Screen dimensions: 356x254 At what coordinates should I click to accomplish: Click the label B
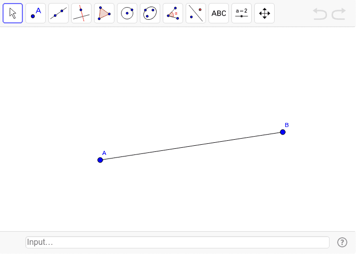coord(287,125)
